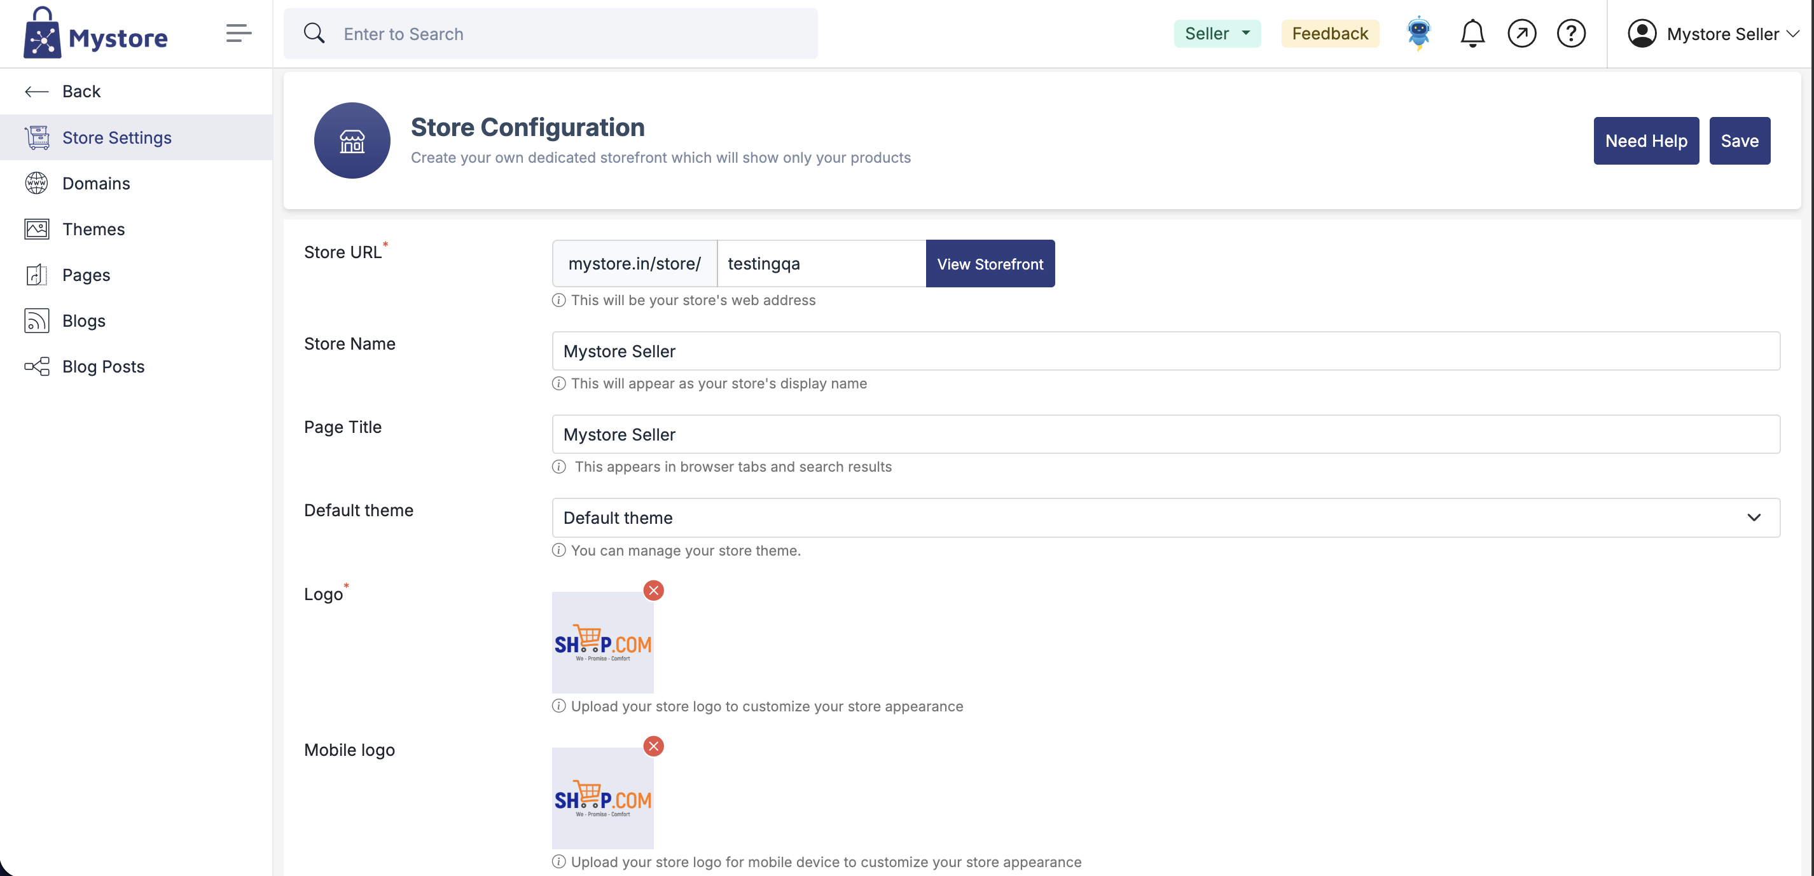Expand the Mystore Seller account menu
The image size is (1814, 876).
1713,34
